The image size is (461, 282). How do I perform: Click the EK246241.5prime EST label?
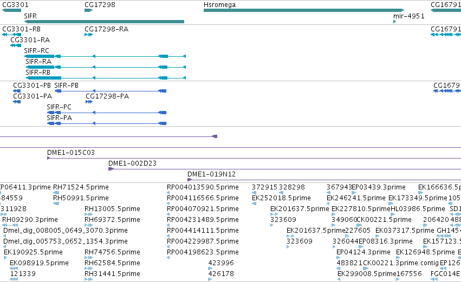pos(356,198)
